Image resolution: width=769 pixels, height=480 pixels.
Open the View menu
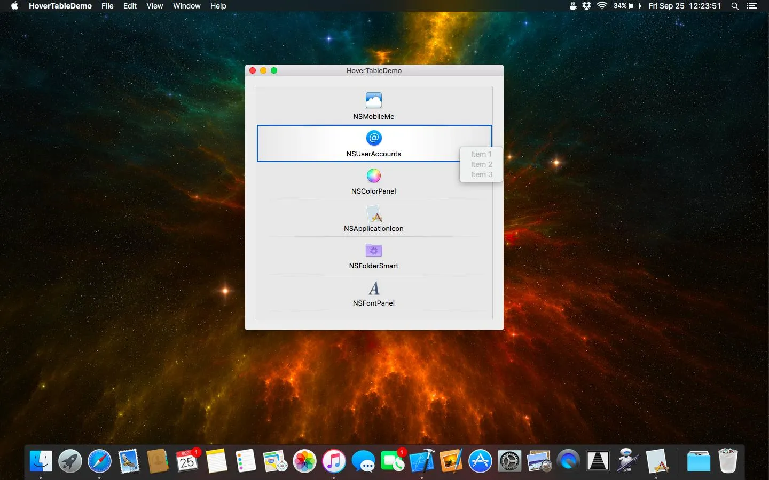point(155,6)
